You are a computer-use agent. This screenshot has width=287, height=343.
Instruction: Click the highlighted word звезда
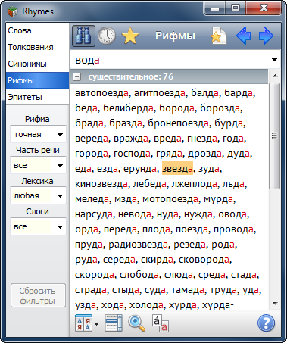tap(177, 169)
